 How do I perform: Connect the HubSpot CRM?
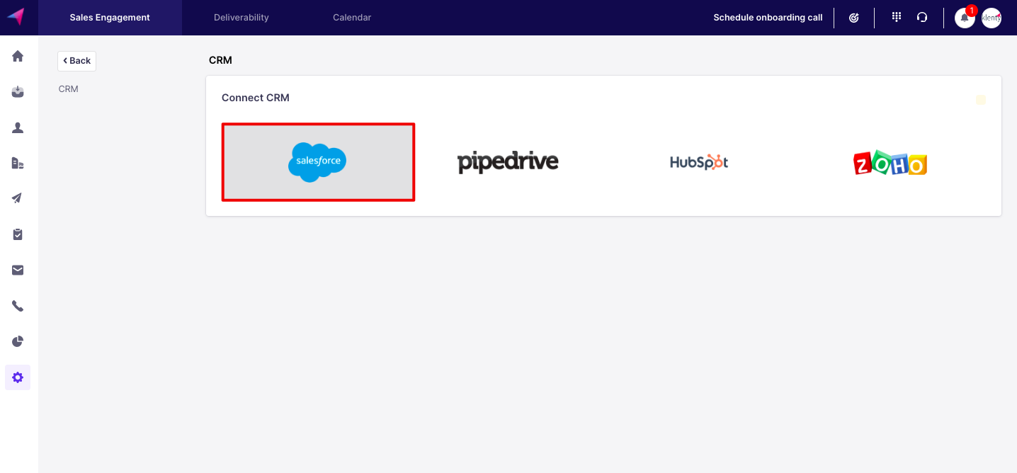[x=699, y=162]
